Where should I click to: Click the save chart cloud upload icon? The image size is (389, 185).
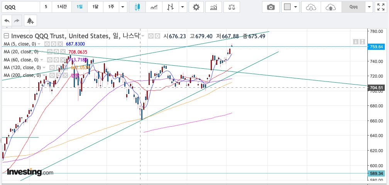pyautogui.click(x=331, y=7)
